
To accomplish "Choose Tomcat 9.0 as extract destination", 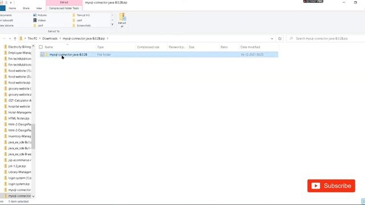I will tap(81, 15).
